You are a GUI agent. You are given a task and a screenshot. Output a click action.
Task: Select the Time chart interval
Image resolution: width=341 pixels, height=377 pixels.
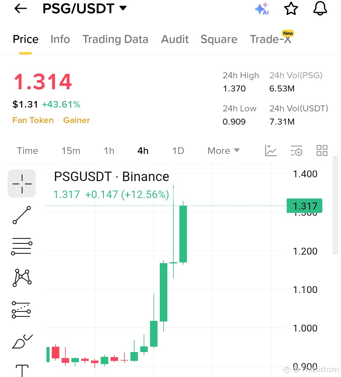(x=27, y=151)
